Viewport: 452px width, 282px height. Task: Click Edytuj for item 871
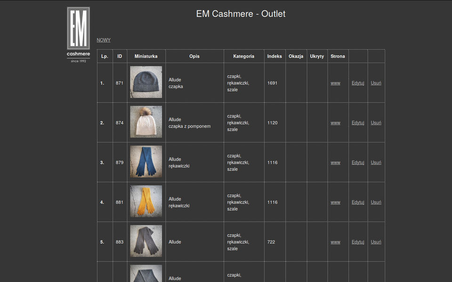point(358,83)
